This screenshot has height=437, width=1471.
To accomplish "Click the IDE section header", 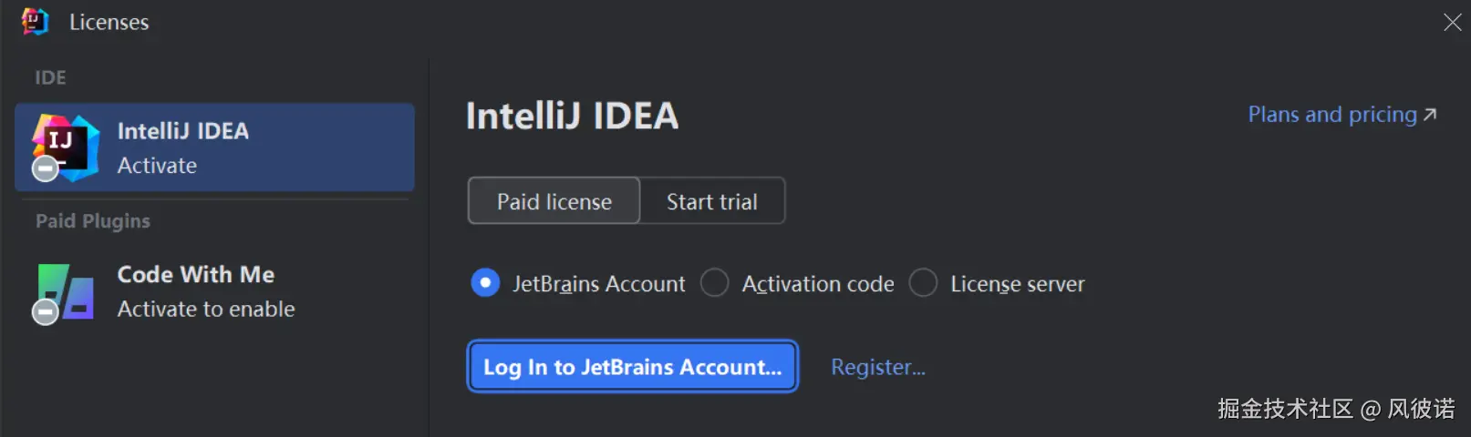I will coord(50,77).
